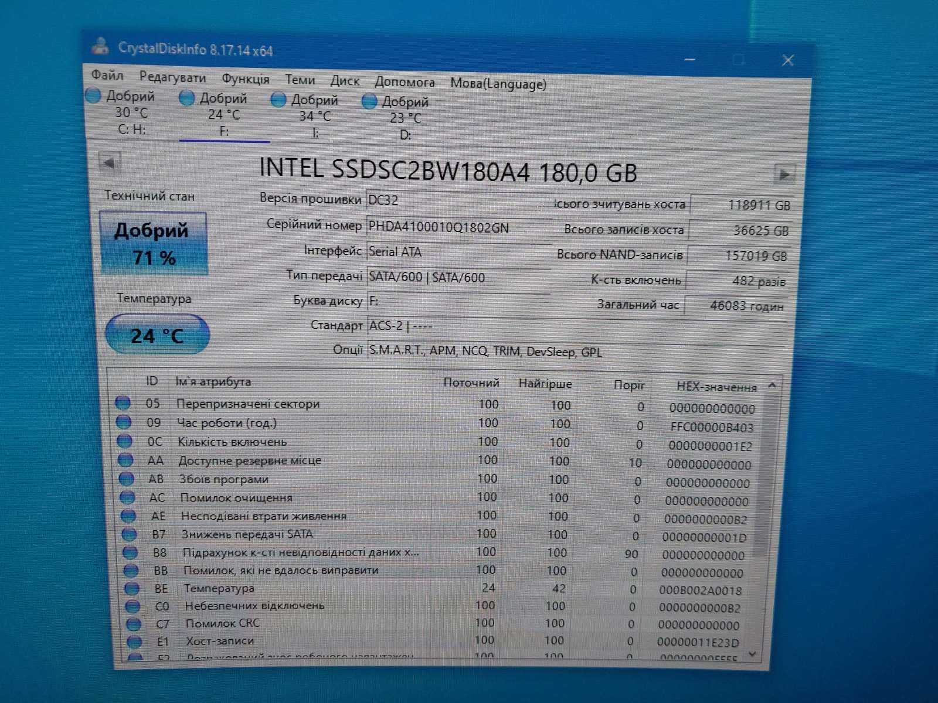
Task: Click the CrystalDiskInfo title bar app icon
Action: 101,46
